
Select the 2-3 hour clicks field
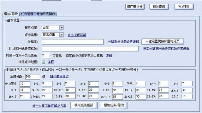click(x=70, y=83)
